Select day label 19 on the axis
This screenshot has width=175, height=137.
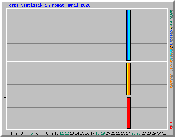tap(103, 133)
